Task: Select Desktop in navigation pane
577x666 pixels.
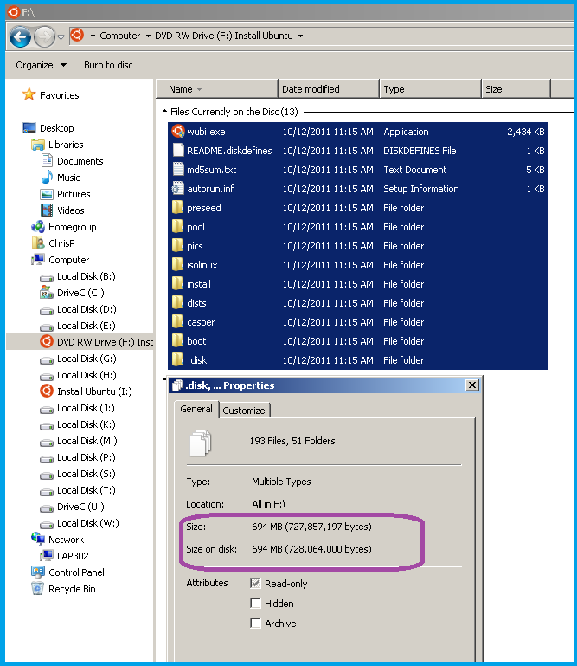Action: (x=56, y=128)
